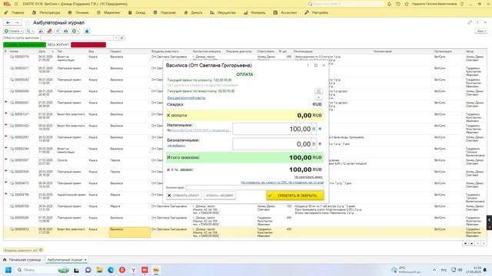This screenshot has width=492, height=276.
Task: Click the link under the advance amount 100,00
Action: point(308,177)
